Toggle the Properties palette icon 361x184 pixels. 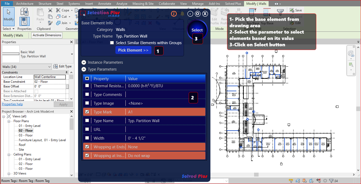click(x=24, y=21)
